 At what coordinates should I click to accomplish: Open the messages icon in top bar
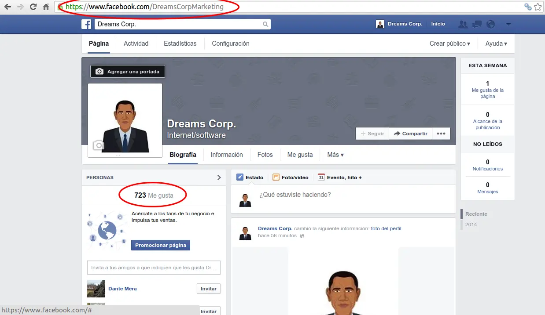point(476,24)
